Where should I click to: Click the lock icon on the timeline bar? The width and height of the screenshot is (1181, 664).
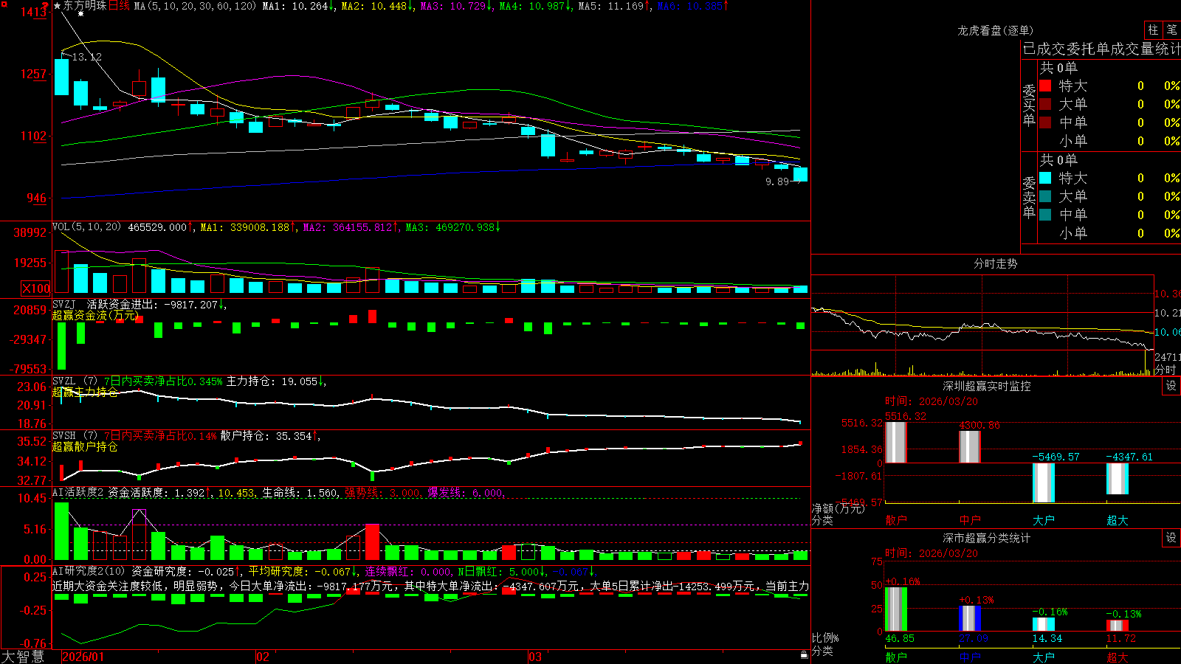(804, 655)
